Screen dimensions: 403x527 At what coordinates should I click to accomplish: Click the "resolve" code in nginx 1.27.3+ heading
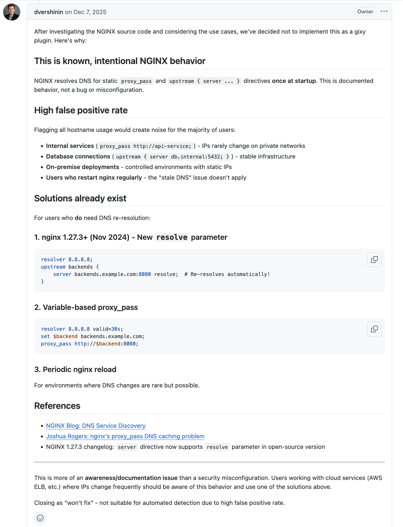172,238
